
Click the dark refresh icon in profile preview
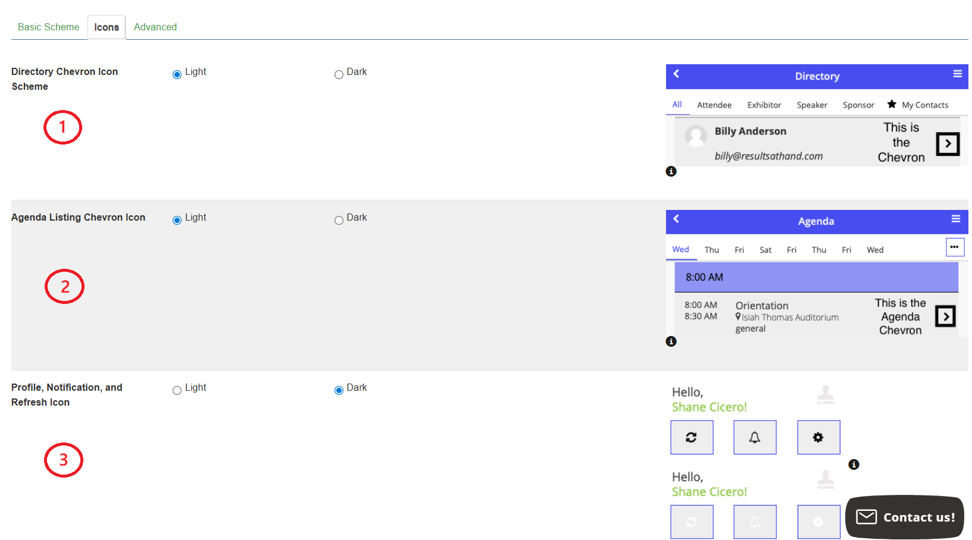(x=691, y=437)
